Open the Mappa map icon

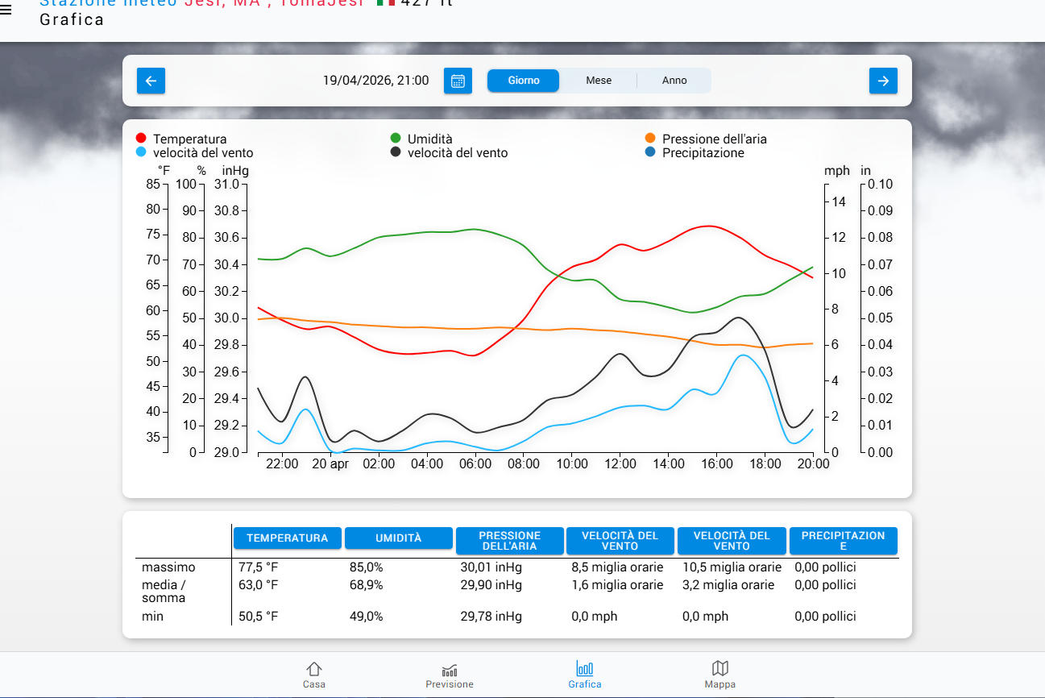[720, 675]
